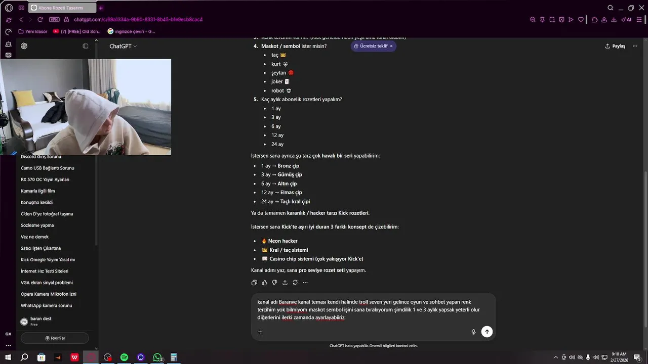Open the Opera Kamera Mikrofon İzni chat

point(49,294)
